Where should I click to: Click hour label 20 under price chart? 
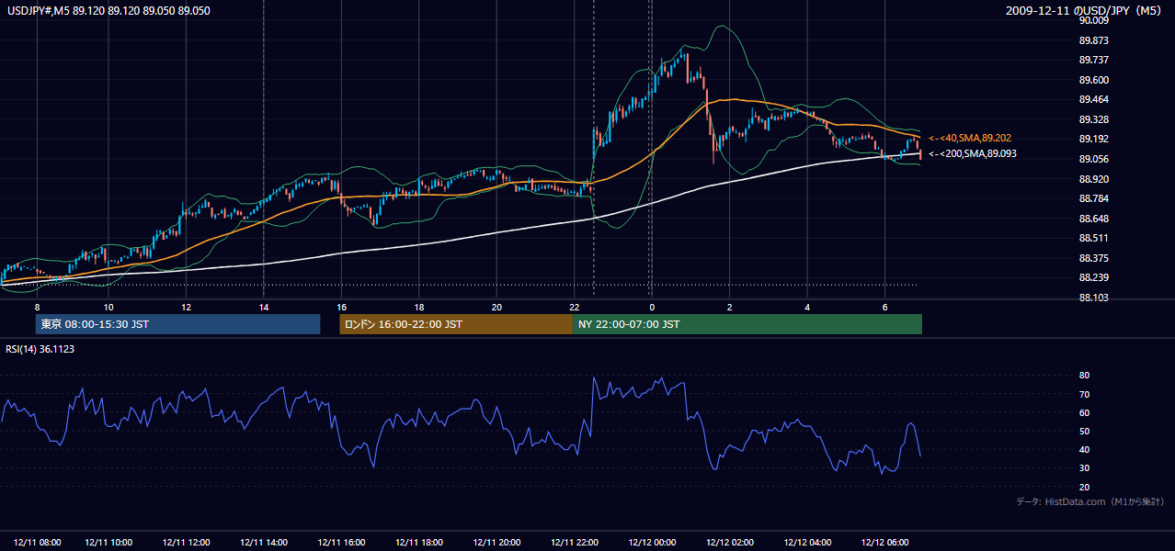[x=496, y=307]
